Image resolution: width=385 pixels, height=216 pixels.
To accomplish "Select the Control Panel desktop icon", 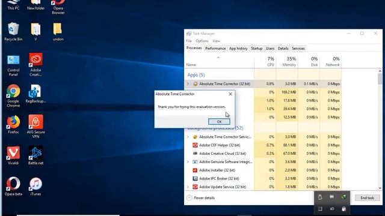I will click(13, 65).
